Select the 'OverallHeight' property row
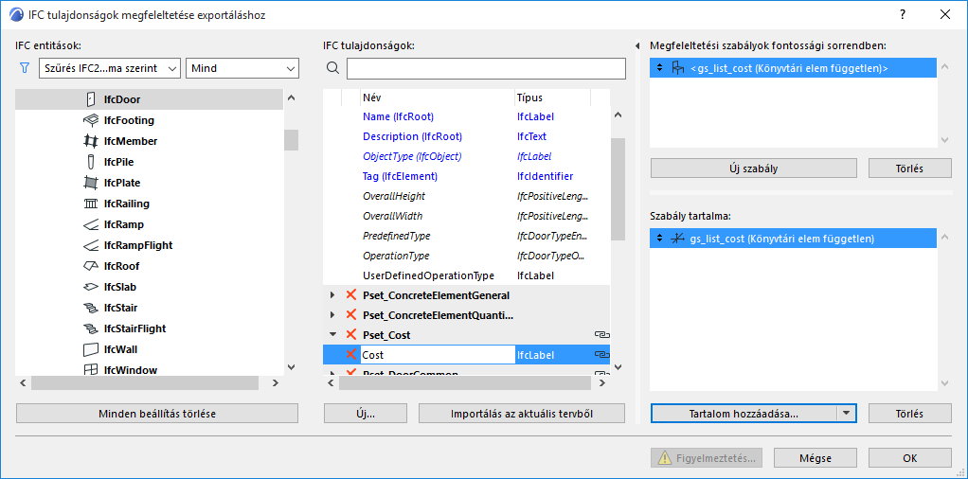The image size is (968, 479). click(x=466, y=196)
